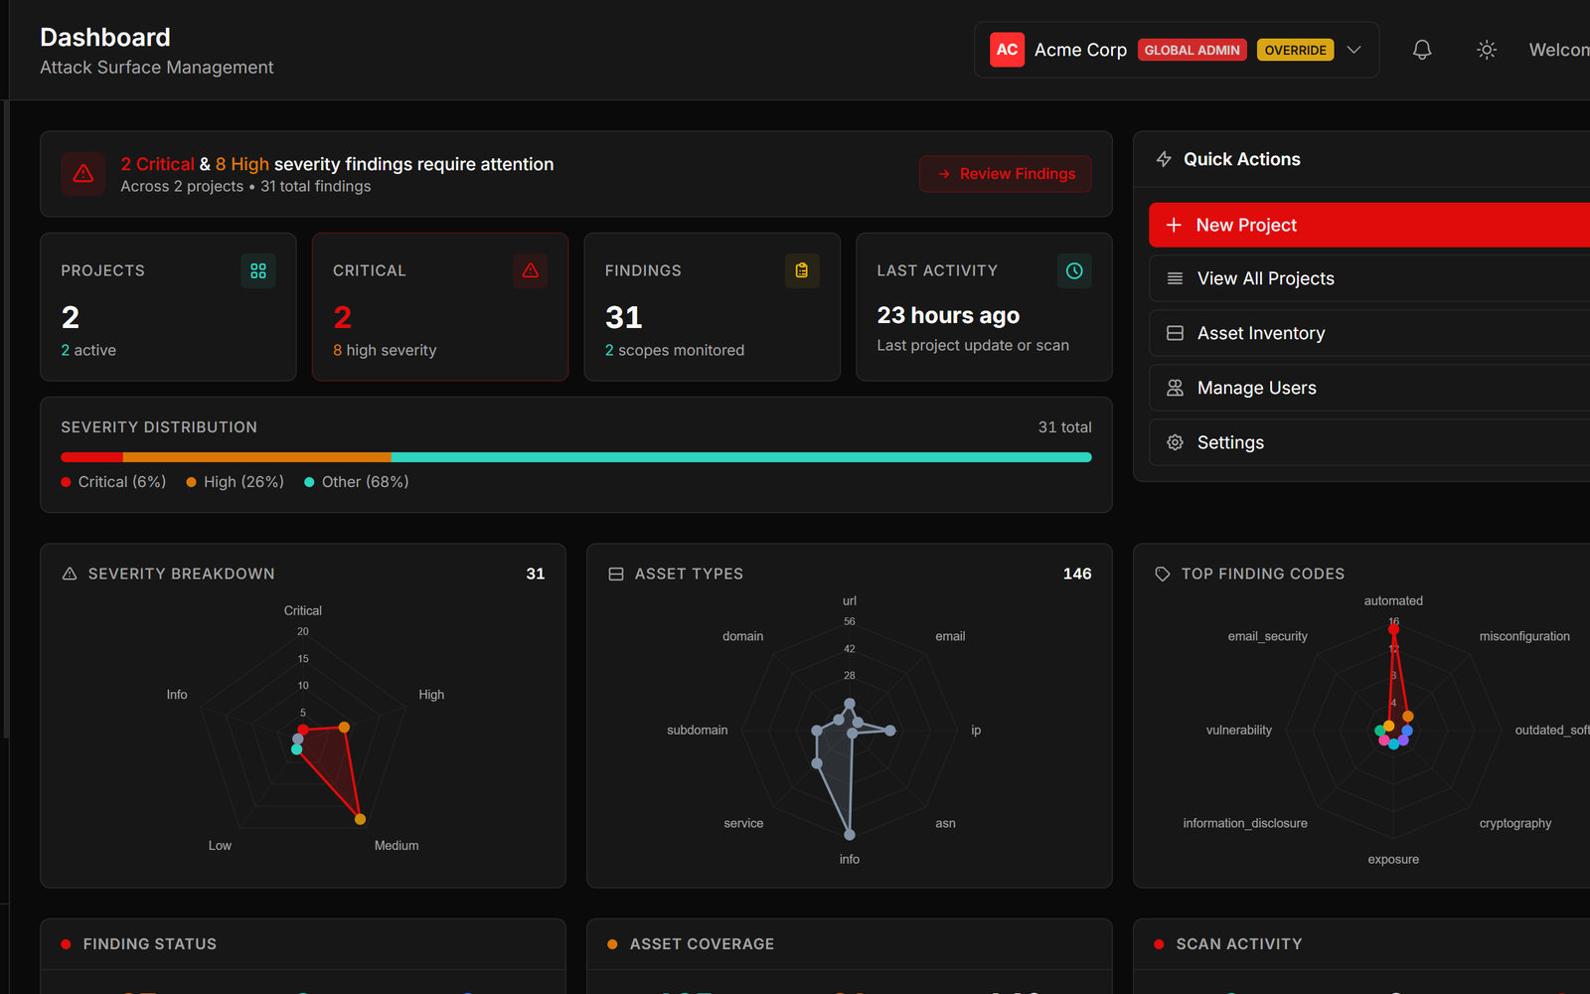
Task: Click the Asset Coverage heading
Action: point(702,944)
